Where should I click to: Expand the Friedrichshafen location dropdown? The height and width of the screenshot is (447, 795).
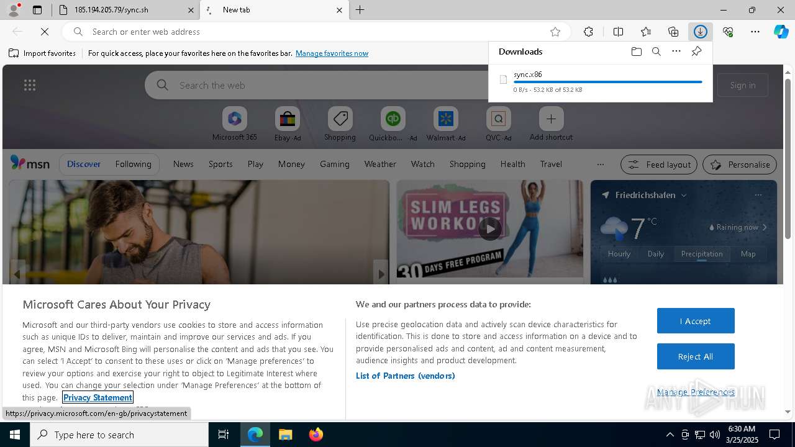[x=684, y=195]
